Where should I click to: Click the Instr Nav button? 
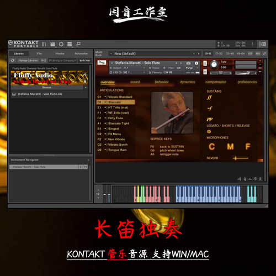pos(85,60)
